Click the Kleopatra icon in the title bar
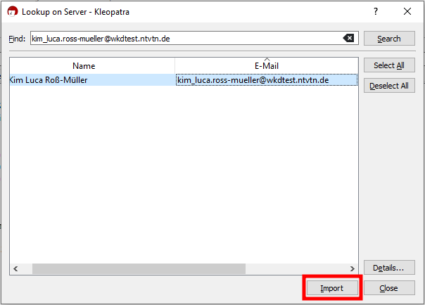 click(13, 11)
